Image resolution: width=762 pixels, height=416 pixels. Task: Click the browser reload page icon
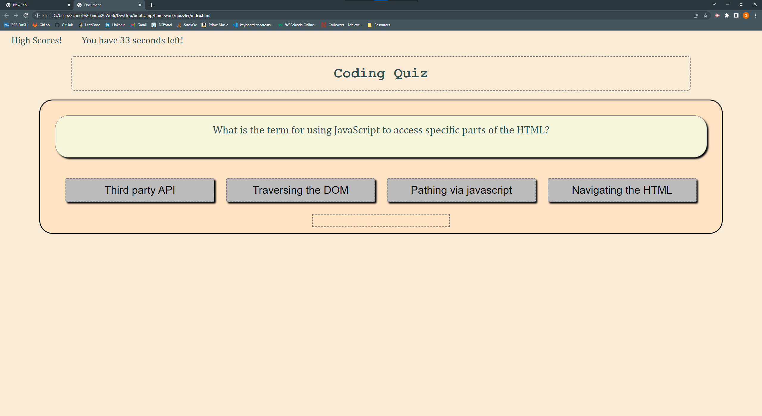coord(26,15)
